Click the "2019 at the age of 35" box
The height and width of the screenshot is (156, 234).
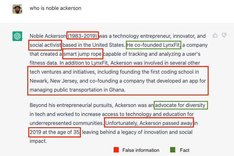pos(55,132)
